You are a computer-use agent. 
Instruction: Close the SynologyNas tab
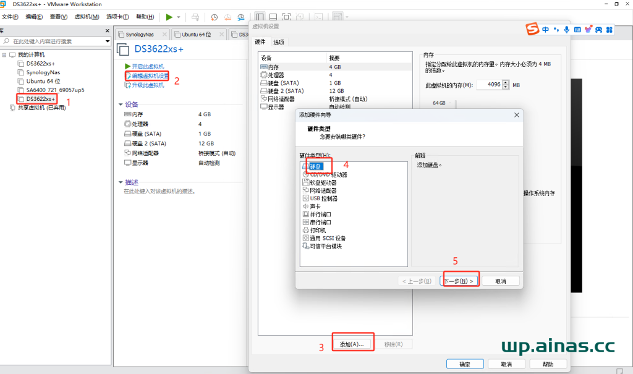point(164,35)
